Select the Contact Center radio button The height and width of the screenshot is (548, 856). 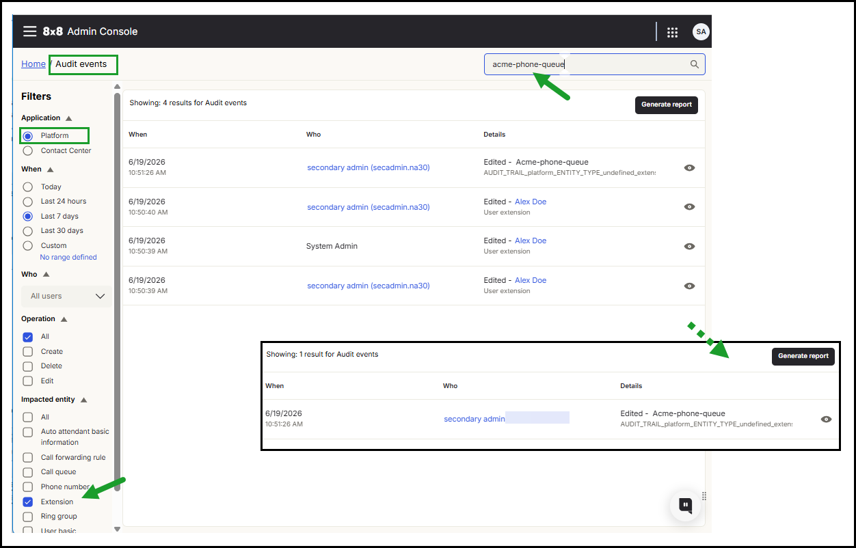pyautogui.click(x=28, y=150)
